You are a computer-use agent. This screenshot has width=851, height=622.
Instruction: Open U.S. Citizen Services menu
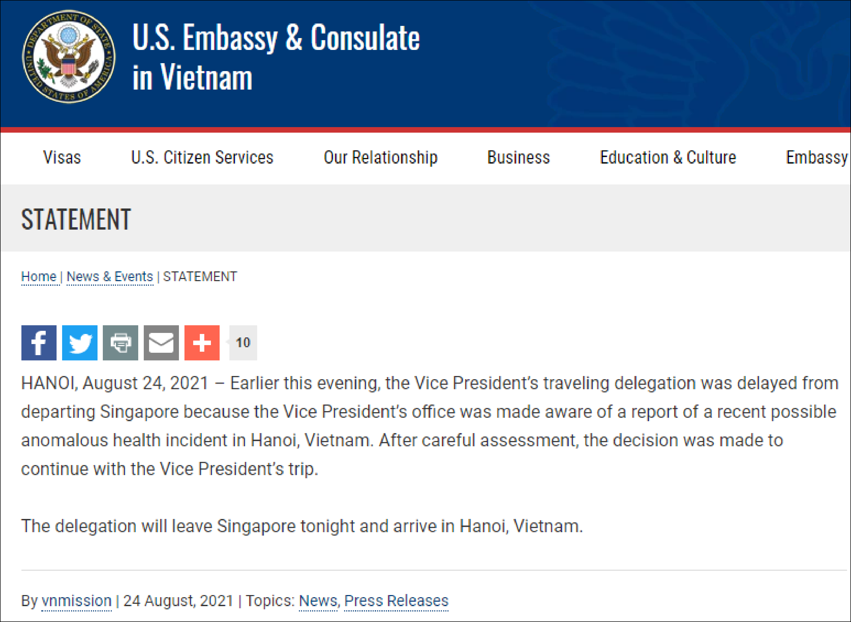point(202,157)
